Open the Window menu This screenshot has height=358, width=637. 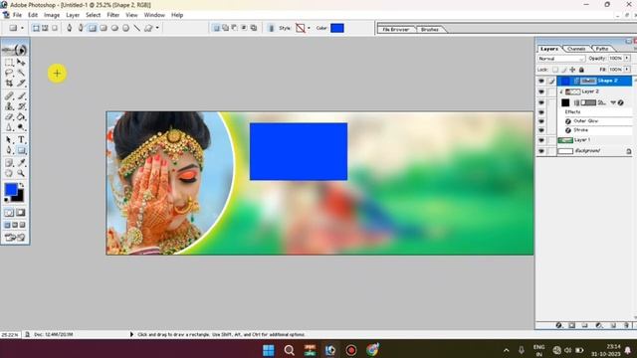154,15
